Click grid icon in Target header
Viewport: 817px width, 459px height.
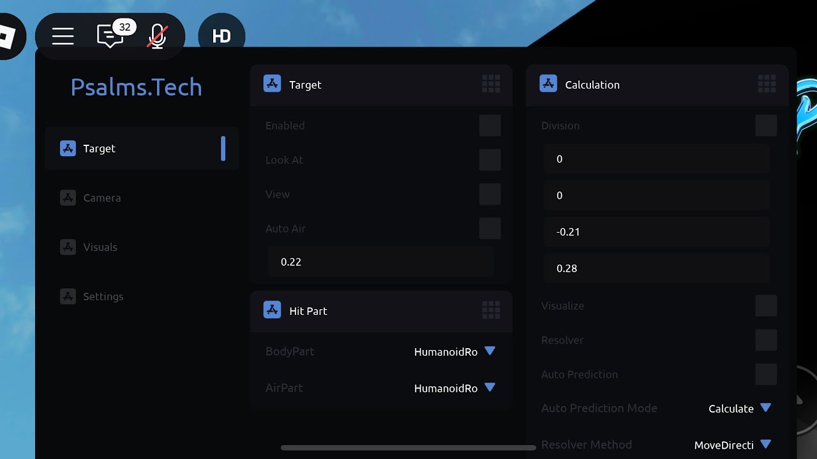point(491,84)
